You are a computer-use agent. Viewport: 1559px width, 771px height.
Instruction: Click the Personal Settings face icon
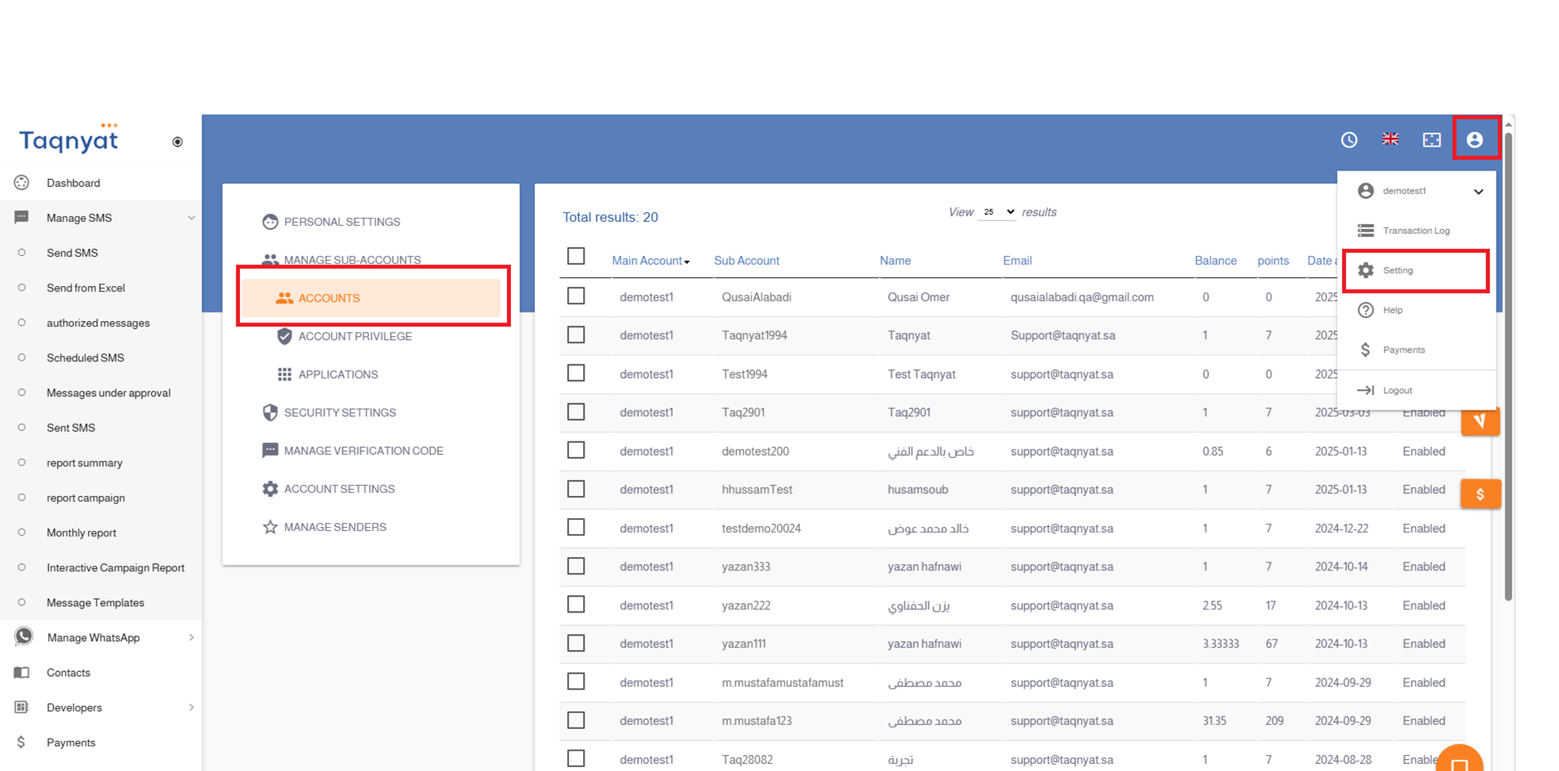coord(270,222)
